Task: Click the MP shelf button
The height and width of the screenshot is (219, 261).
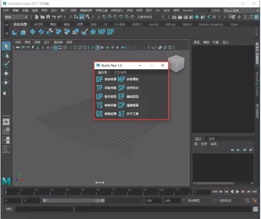Action: 102,32
